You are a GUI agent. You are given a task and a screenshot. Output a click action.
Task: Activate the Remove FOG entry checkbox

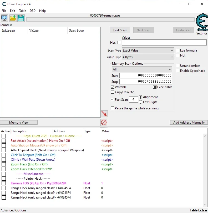4,183
